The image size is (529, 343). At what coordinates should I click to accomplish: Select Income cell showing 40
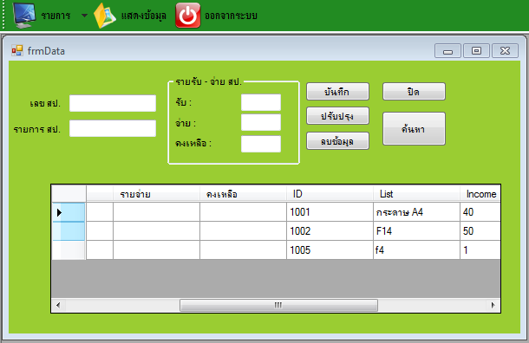coord(480,212)
